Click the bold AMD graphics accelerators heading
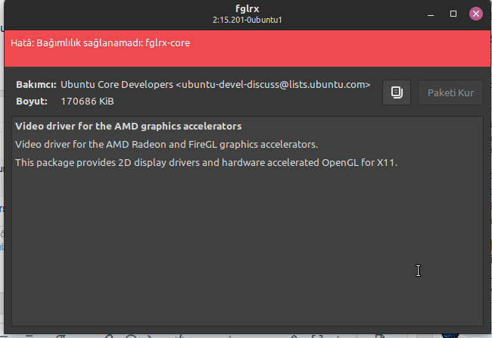The width and height of the screenshot is (492, 338). coord(128,126)
